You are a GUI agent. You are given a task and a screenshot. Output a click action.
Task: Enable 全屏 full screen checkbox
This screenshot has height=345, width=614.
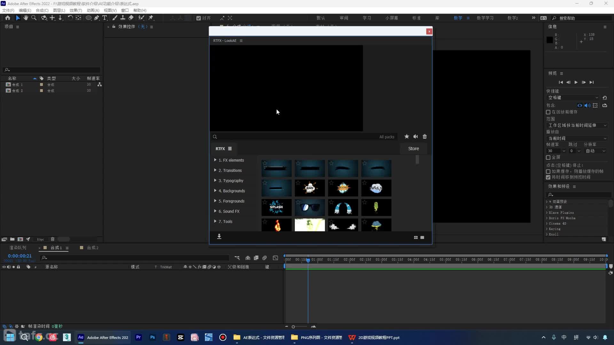(x=548, y=157)
